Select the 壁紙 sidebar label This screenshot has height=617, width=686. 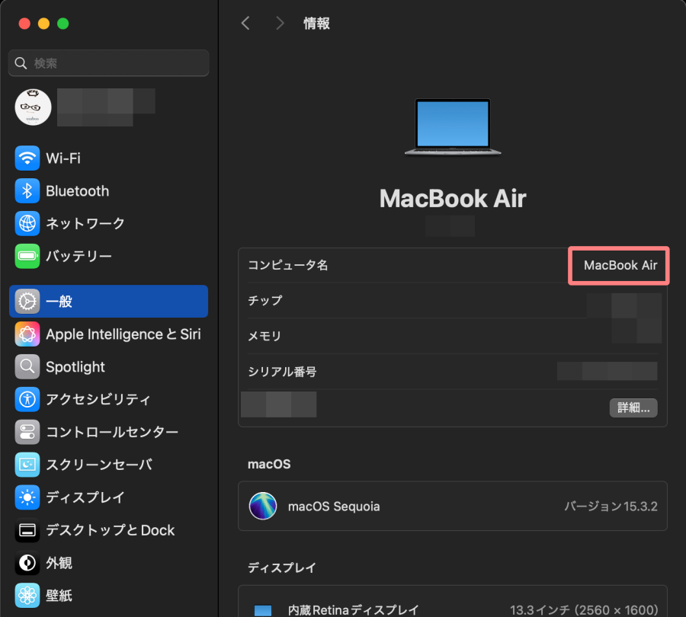click(59, 595)
